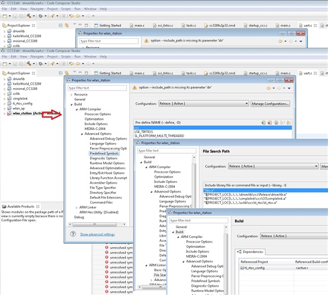Click Delete define icon above Pre-define NAME list

(270, 123)
